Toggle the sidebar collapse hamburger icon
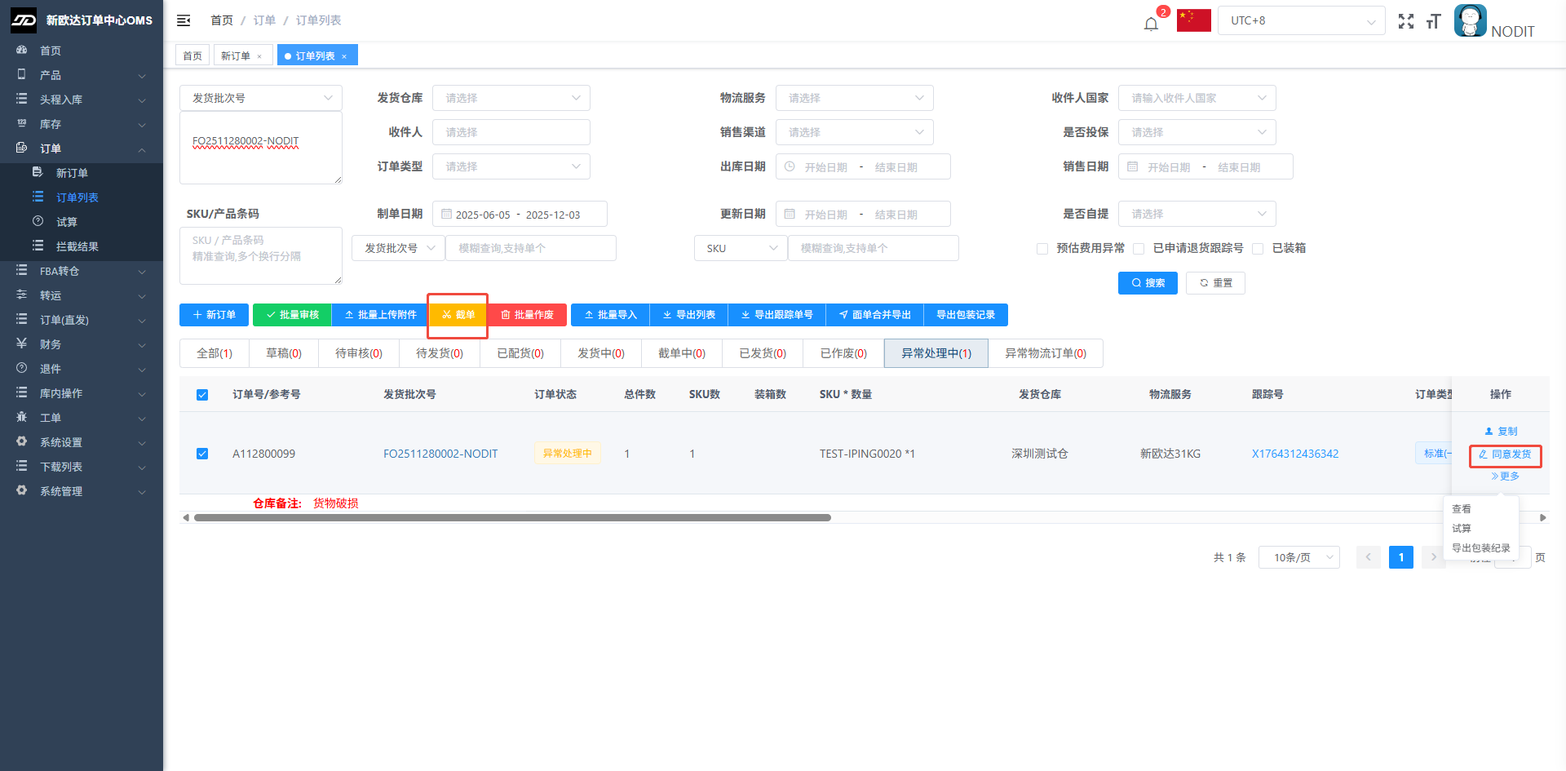This screenshot has width=1566, height=771. (x=184, y=20)
